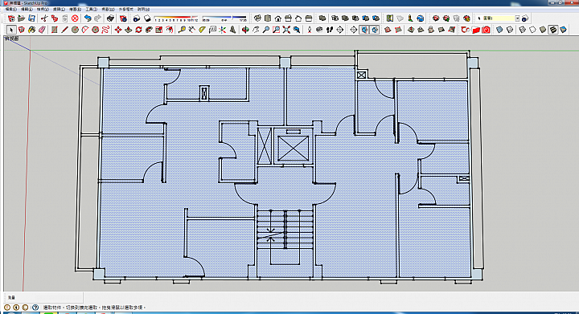Switch to Monochrome face style

coord(564,30)
